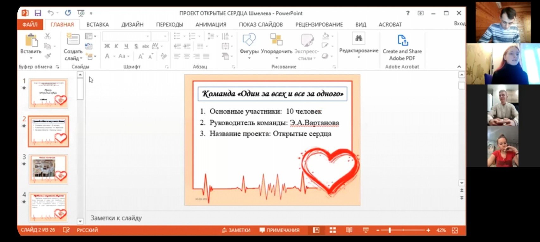The image size is (540, 242).
Task: Click the Cut scissors icon
Action: [x=48, y=36]
